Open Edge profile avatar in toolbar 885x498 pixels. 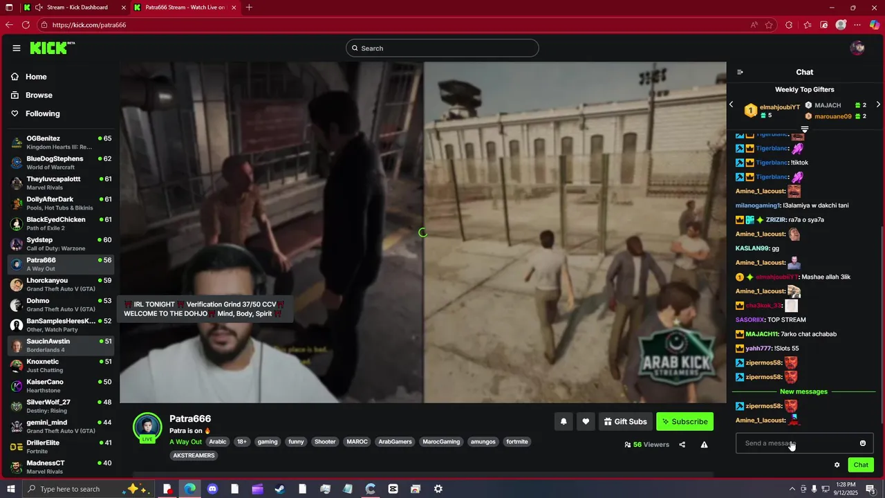pos(841,25)
